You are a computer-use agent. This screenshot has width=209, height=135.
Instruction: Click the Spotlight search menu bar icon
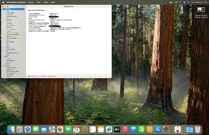180,2
